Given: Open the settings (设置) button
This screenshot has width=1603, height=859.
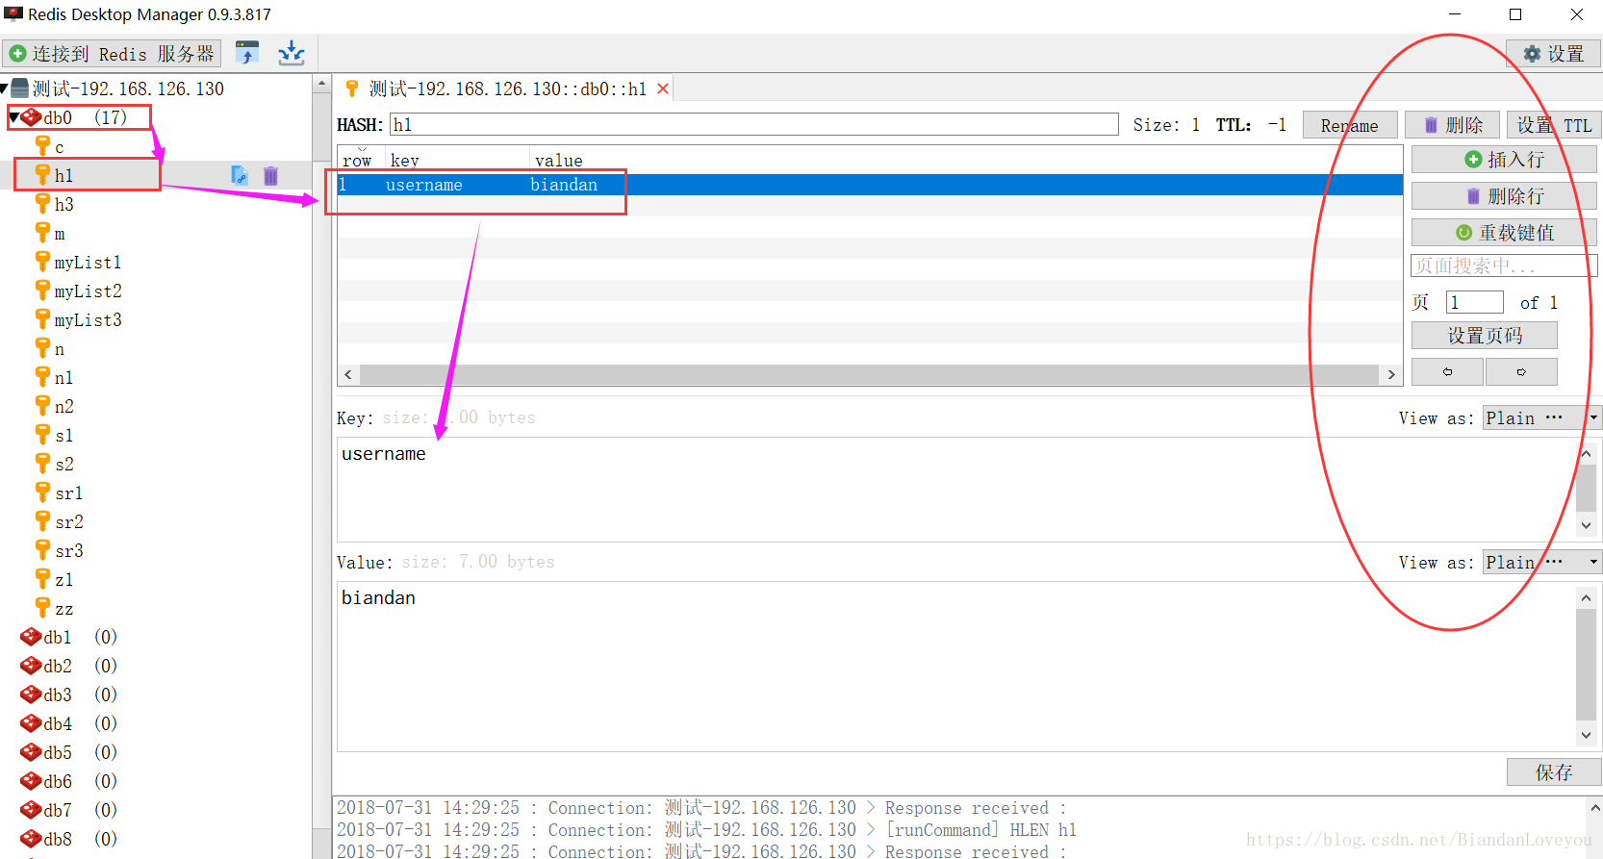Looking at the screenshot, I should [1553, 54].
